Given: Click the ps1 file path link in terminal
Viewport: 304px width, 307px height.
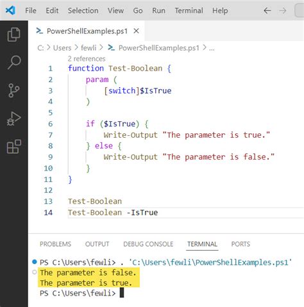Looking at the screenshot, I should pos(210,262).
